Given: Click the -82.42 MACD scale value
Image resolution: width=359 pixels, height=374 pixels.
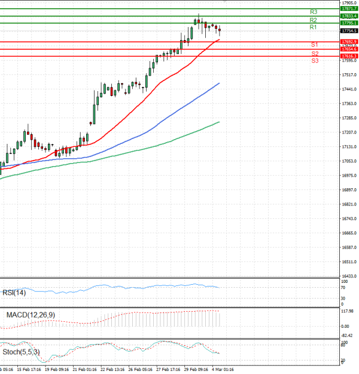Looking at the screenshot, I should coord(347,336).
